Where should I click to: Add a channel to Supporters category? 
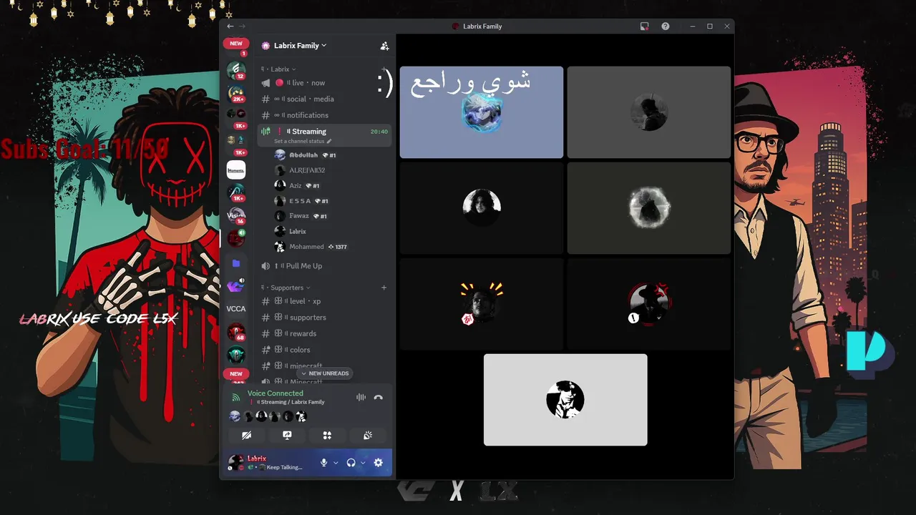[384, 288]
